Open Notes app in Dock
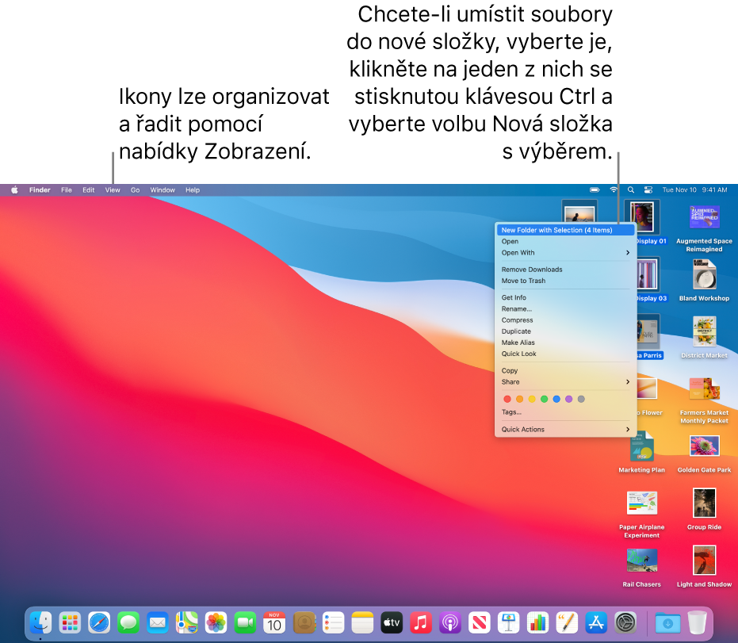738x643 pixels. coord(362,622)
